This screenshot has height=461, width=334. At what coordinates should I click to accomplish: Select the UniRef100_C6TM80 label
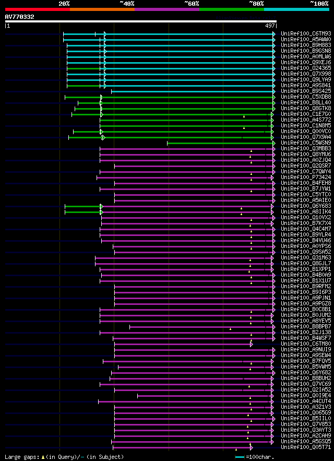pos(306,344)
